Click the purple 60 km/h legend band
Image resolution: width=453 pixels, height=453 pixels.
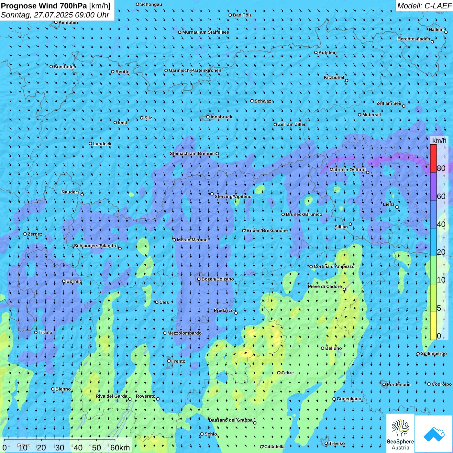[433, 186]
